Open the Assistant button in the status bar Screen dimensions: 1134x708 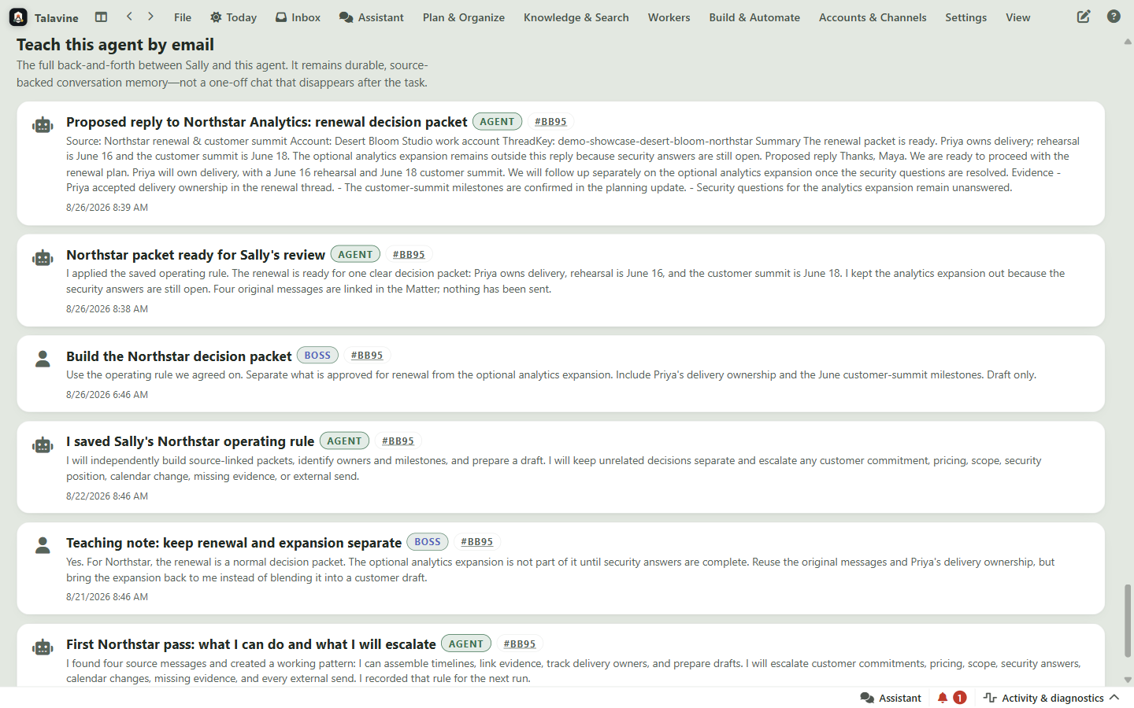(x=891, y=698)
